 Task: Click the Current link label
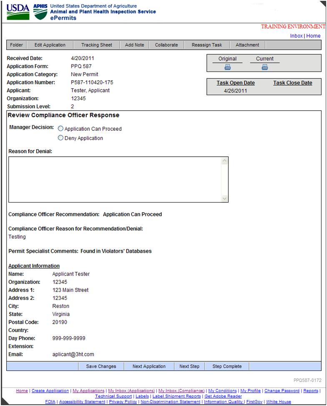pyautogui.click(x=265, y=59)
